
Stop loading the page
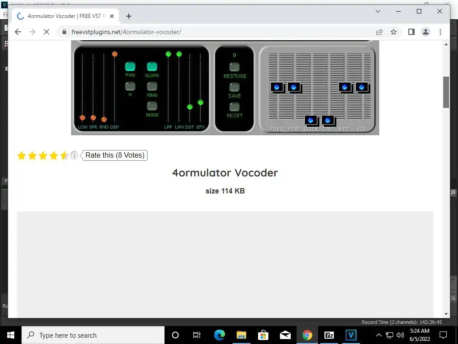click(x=47, y=32)
